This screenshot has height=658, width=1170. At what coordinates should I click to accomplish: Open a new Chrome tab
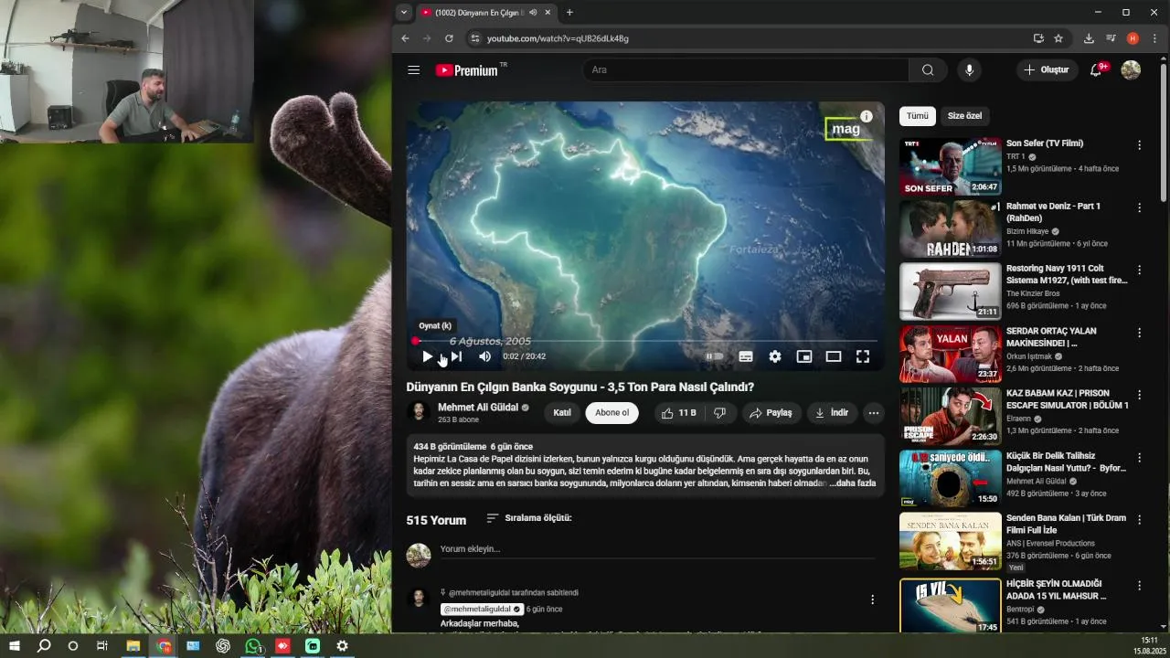point(569,13)
